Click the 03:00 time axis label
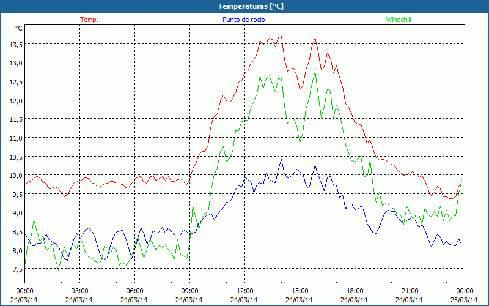 [79, 291]
